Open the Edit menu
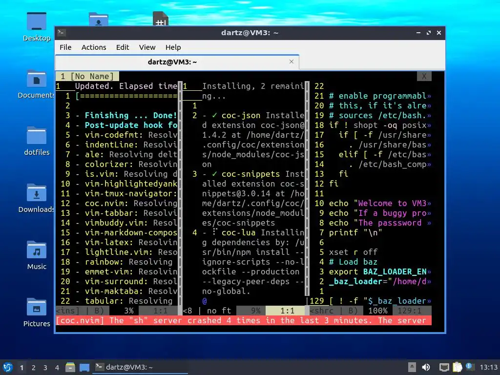The width and height of the screenshot is (500, 375). point(123,47)
